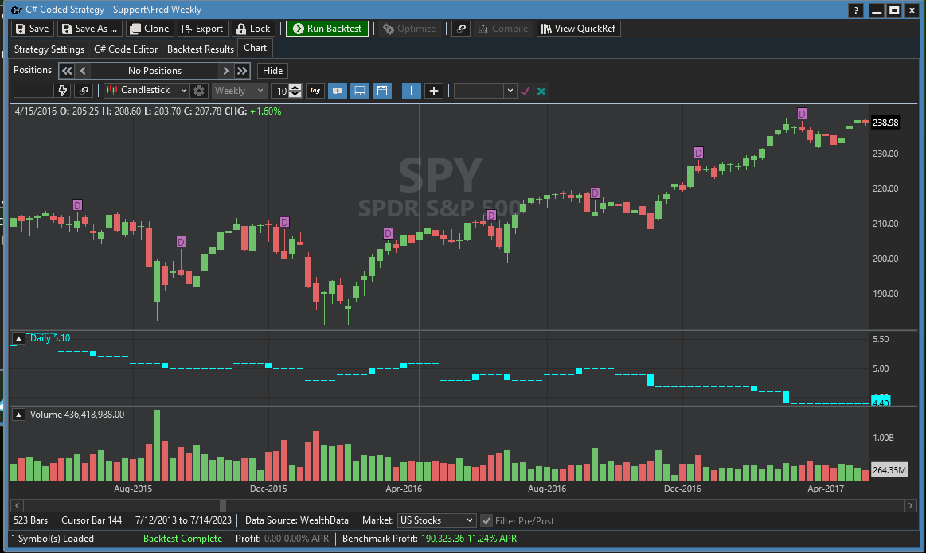Image resolution: width=926 pixels, height=553 pixels.
Task: Click the Daily 5.10 pane label
Action: point(49,338)
